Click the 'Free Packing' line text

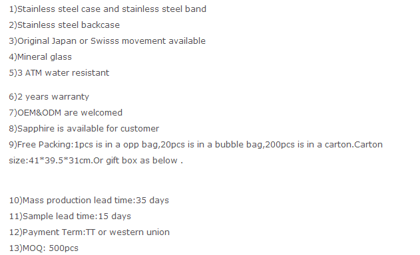point(196,145)
